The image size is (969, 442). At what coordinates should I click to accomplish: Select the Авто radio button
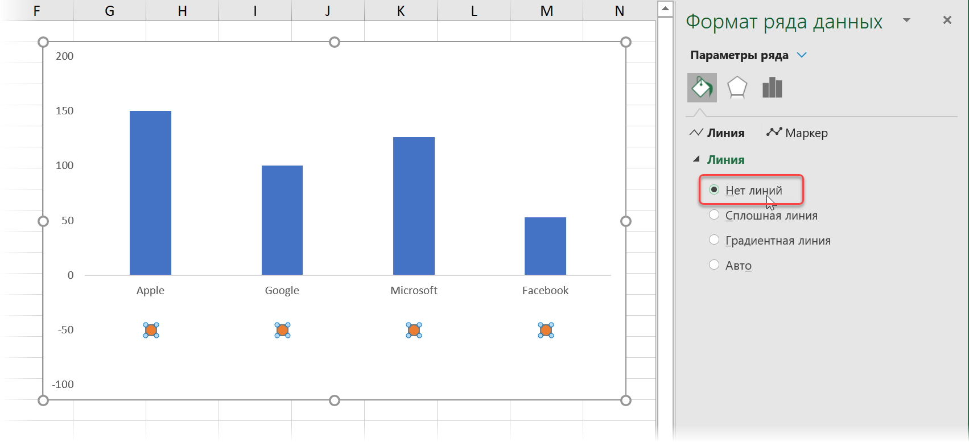[714, 265]
